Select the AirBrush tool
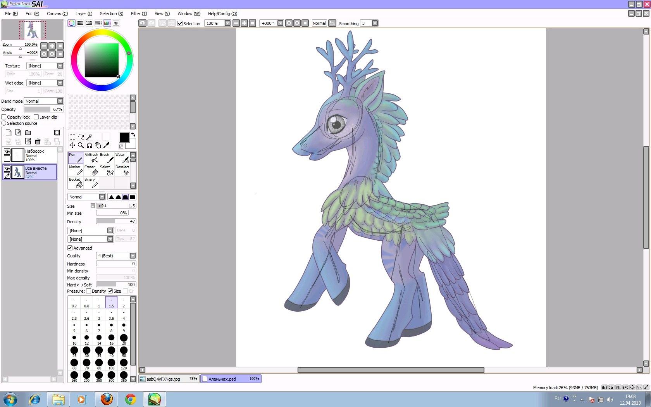This screenshot has width=651, height=407. pos(91,158)
